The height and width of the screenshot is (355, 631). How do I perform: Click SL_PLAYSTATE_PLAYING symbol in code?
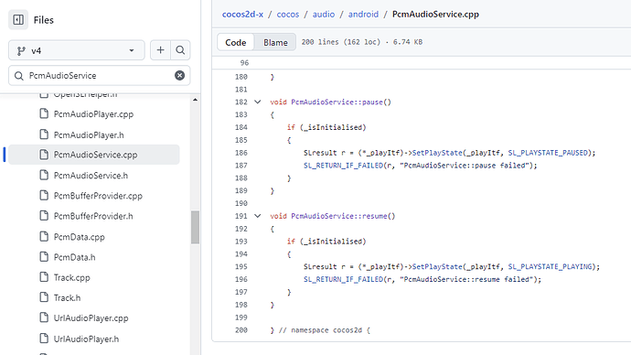550,266
